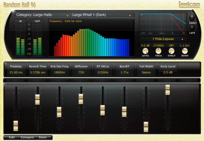Click the Reverb Time slider handle
The image size is (204, 141).
(37, 100)
